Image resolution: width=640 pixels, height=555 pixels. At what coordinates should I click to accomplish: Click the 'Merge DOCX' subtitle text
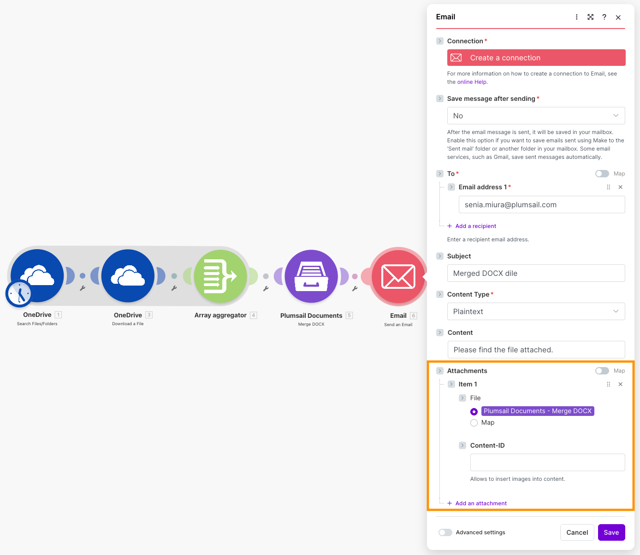point(311,324)
